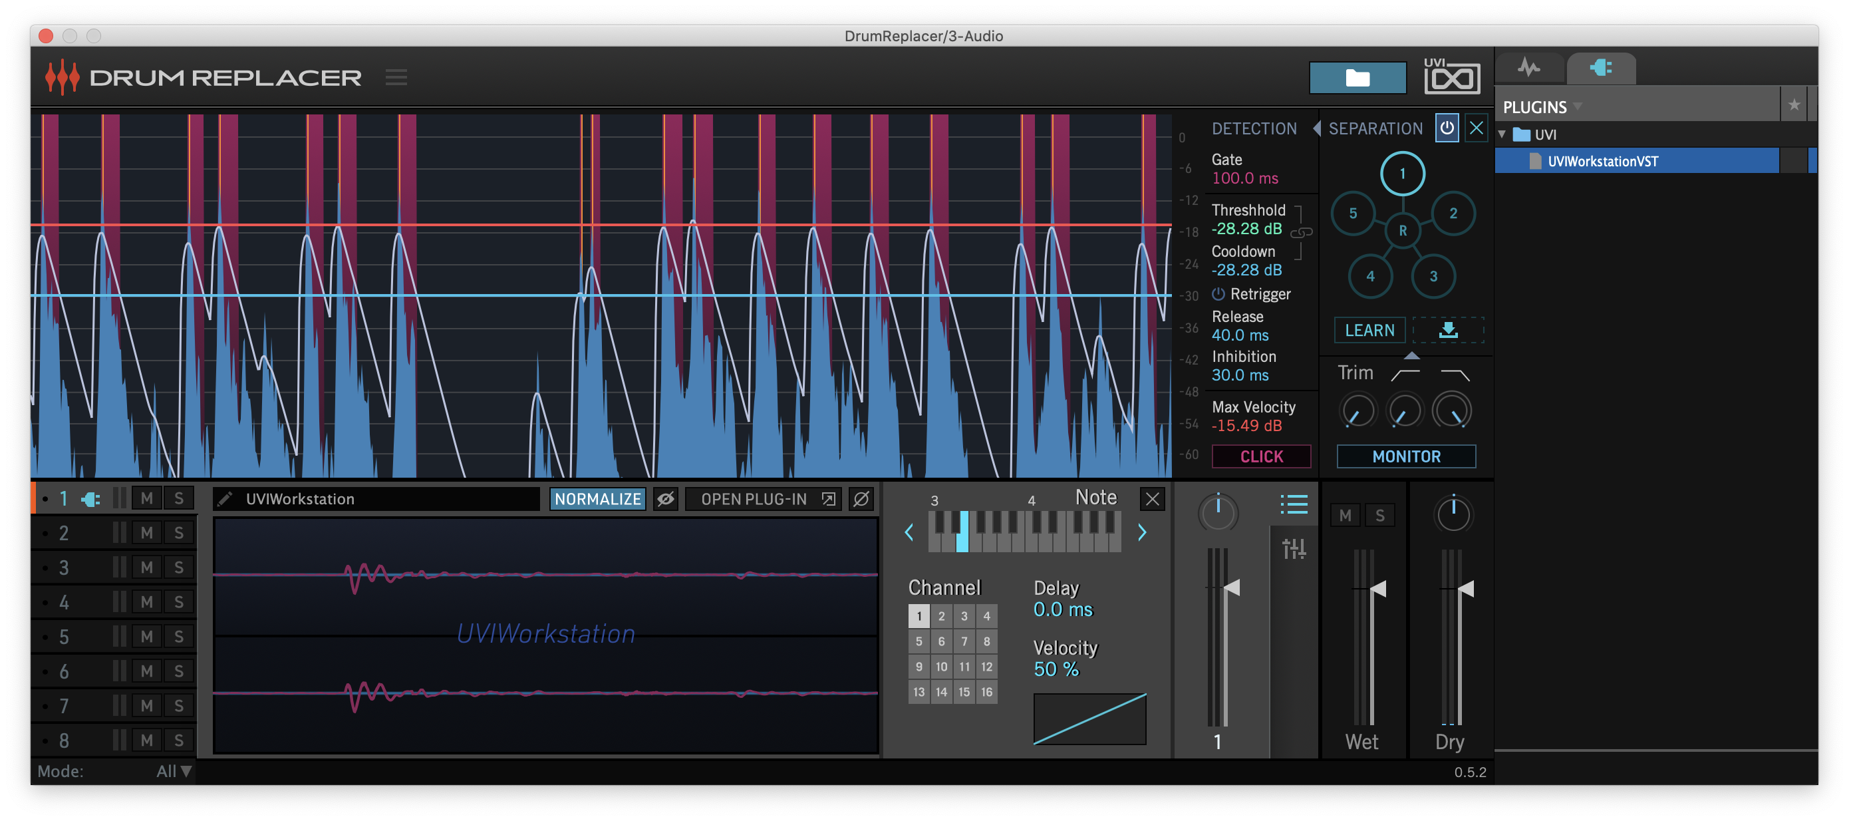Open the list view icon above the fader
Screen dimensions: 1849x821
pos(1294,504)
